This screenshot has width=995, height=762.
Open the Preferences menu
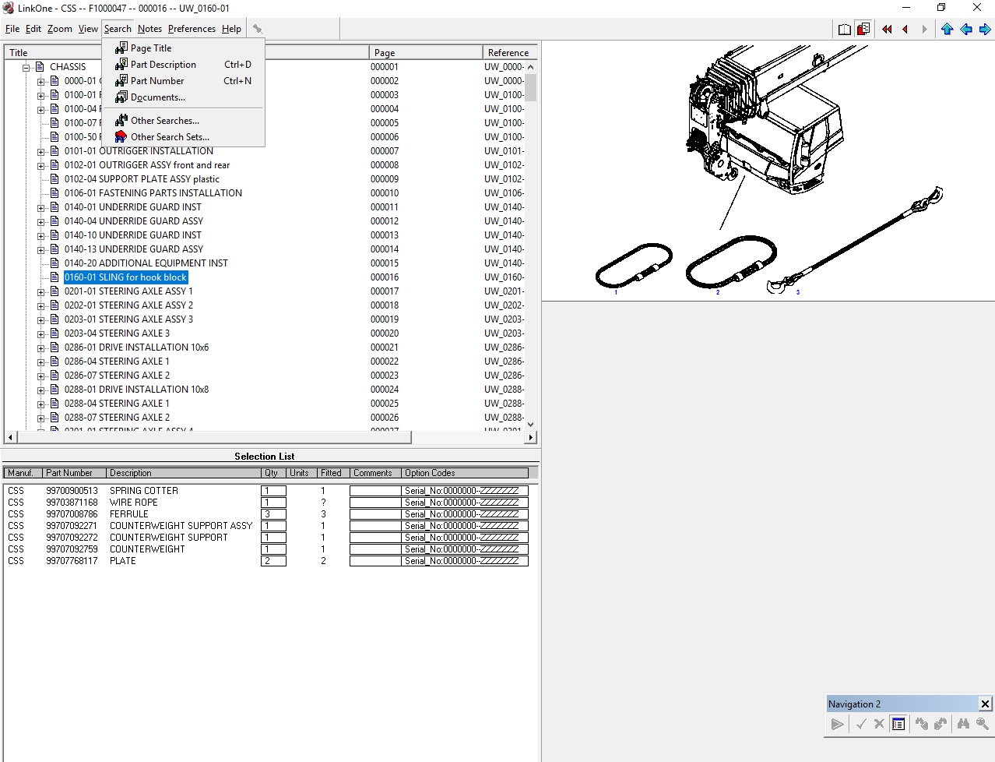pyautogui.click(x=191, y=29)
